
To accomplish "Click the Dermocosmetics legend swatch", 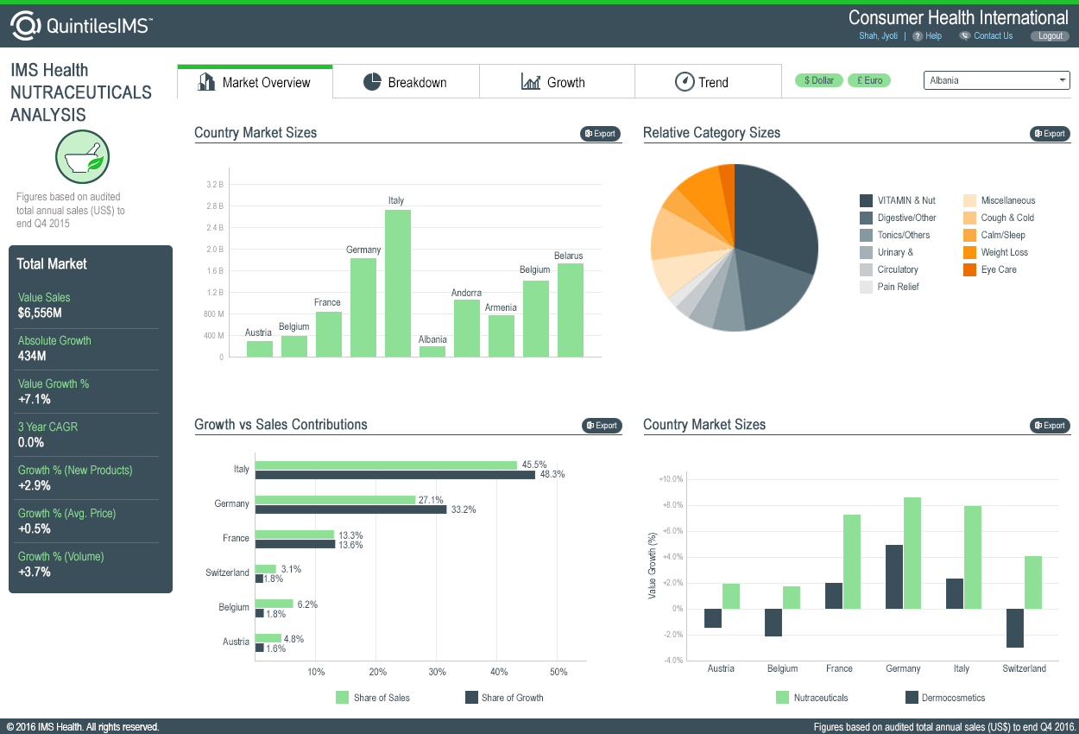I will point(912,698).
